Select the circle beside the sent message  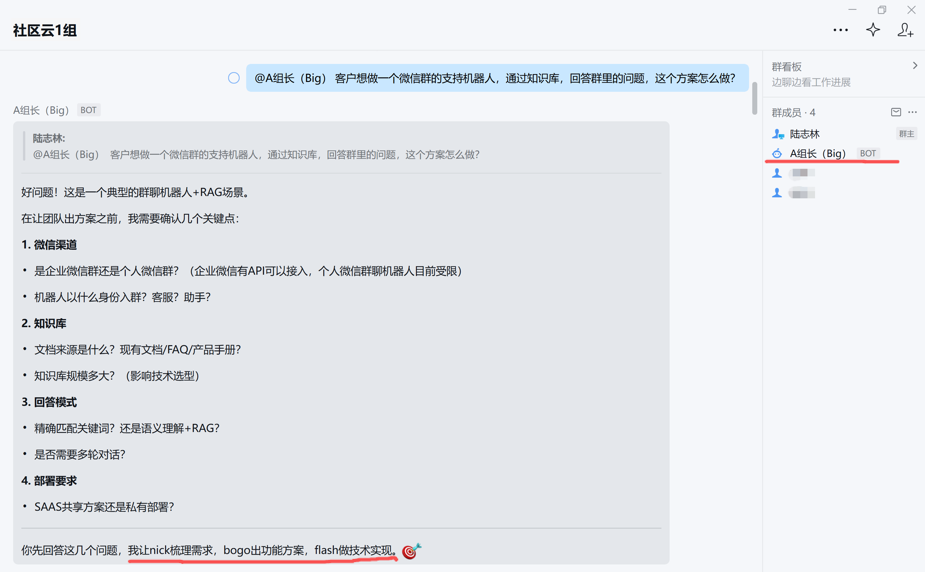coord(234,78)
